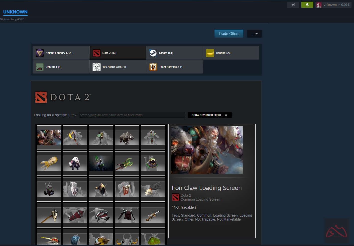
Task: Focus the item name filter field
Action: click(132, 115)
